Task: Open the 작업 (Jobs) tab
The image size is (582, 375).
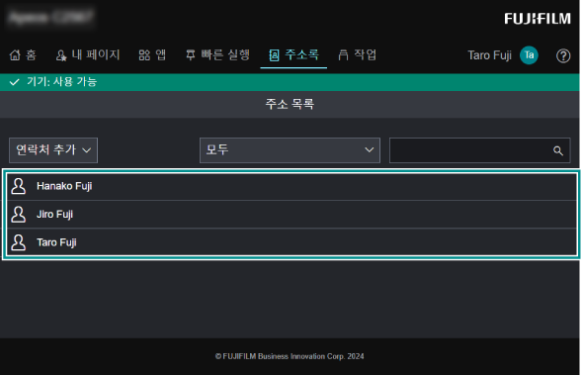Action: coord(358,55)
